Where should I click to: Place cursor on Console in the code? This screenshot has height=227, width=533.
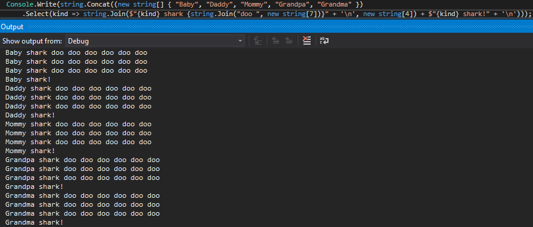(18, 5)
